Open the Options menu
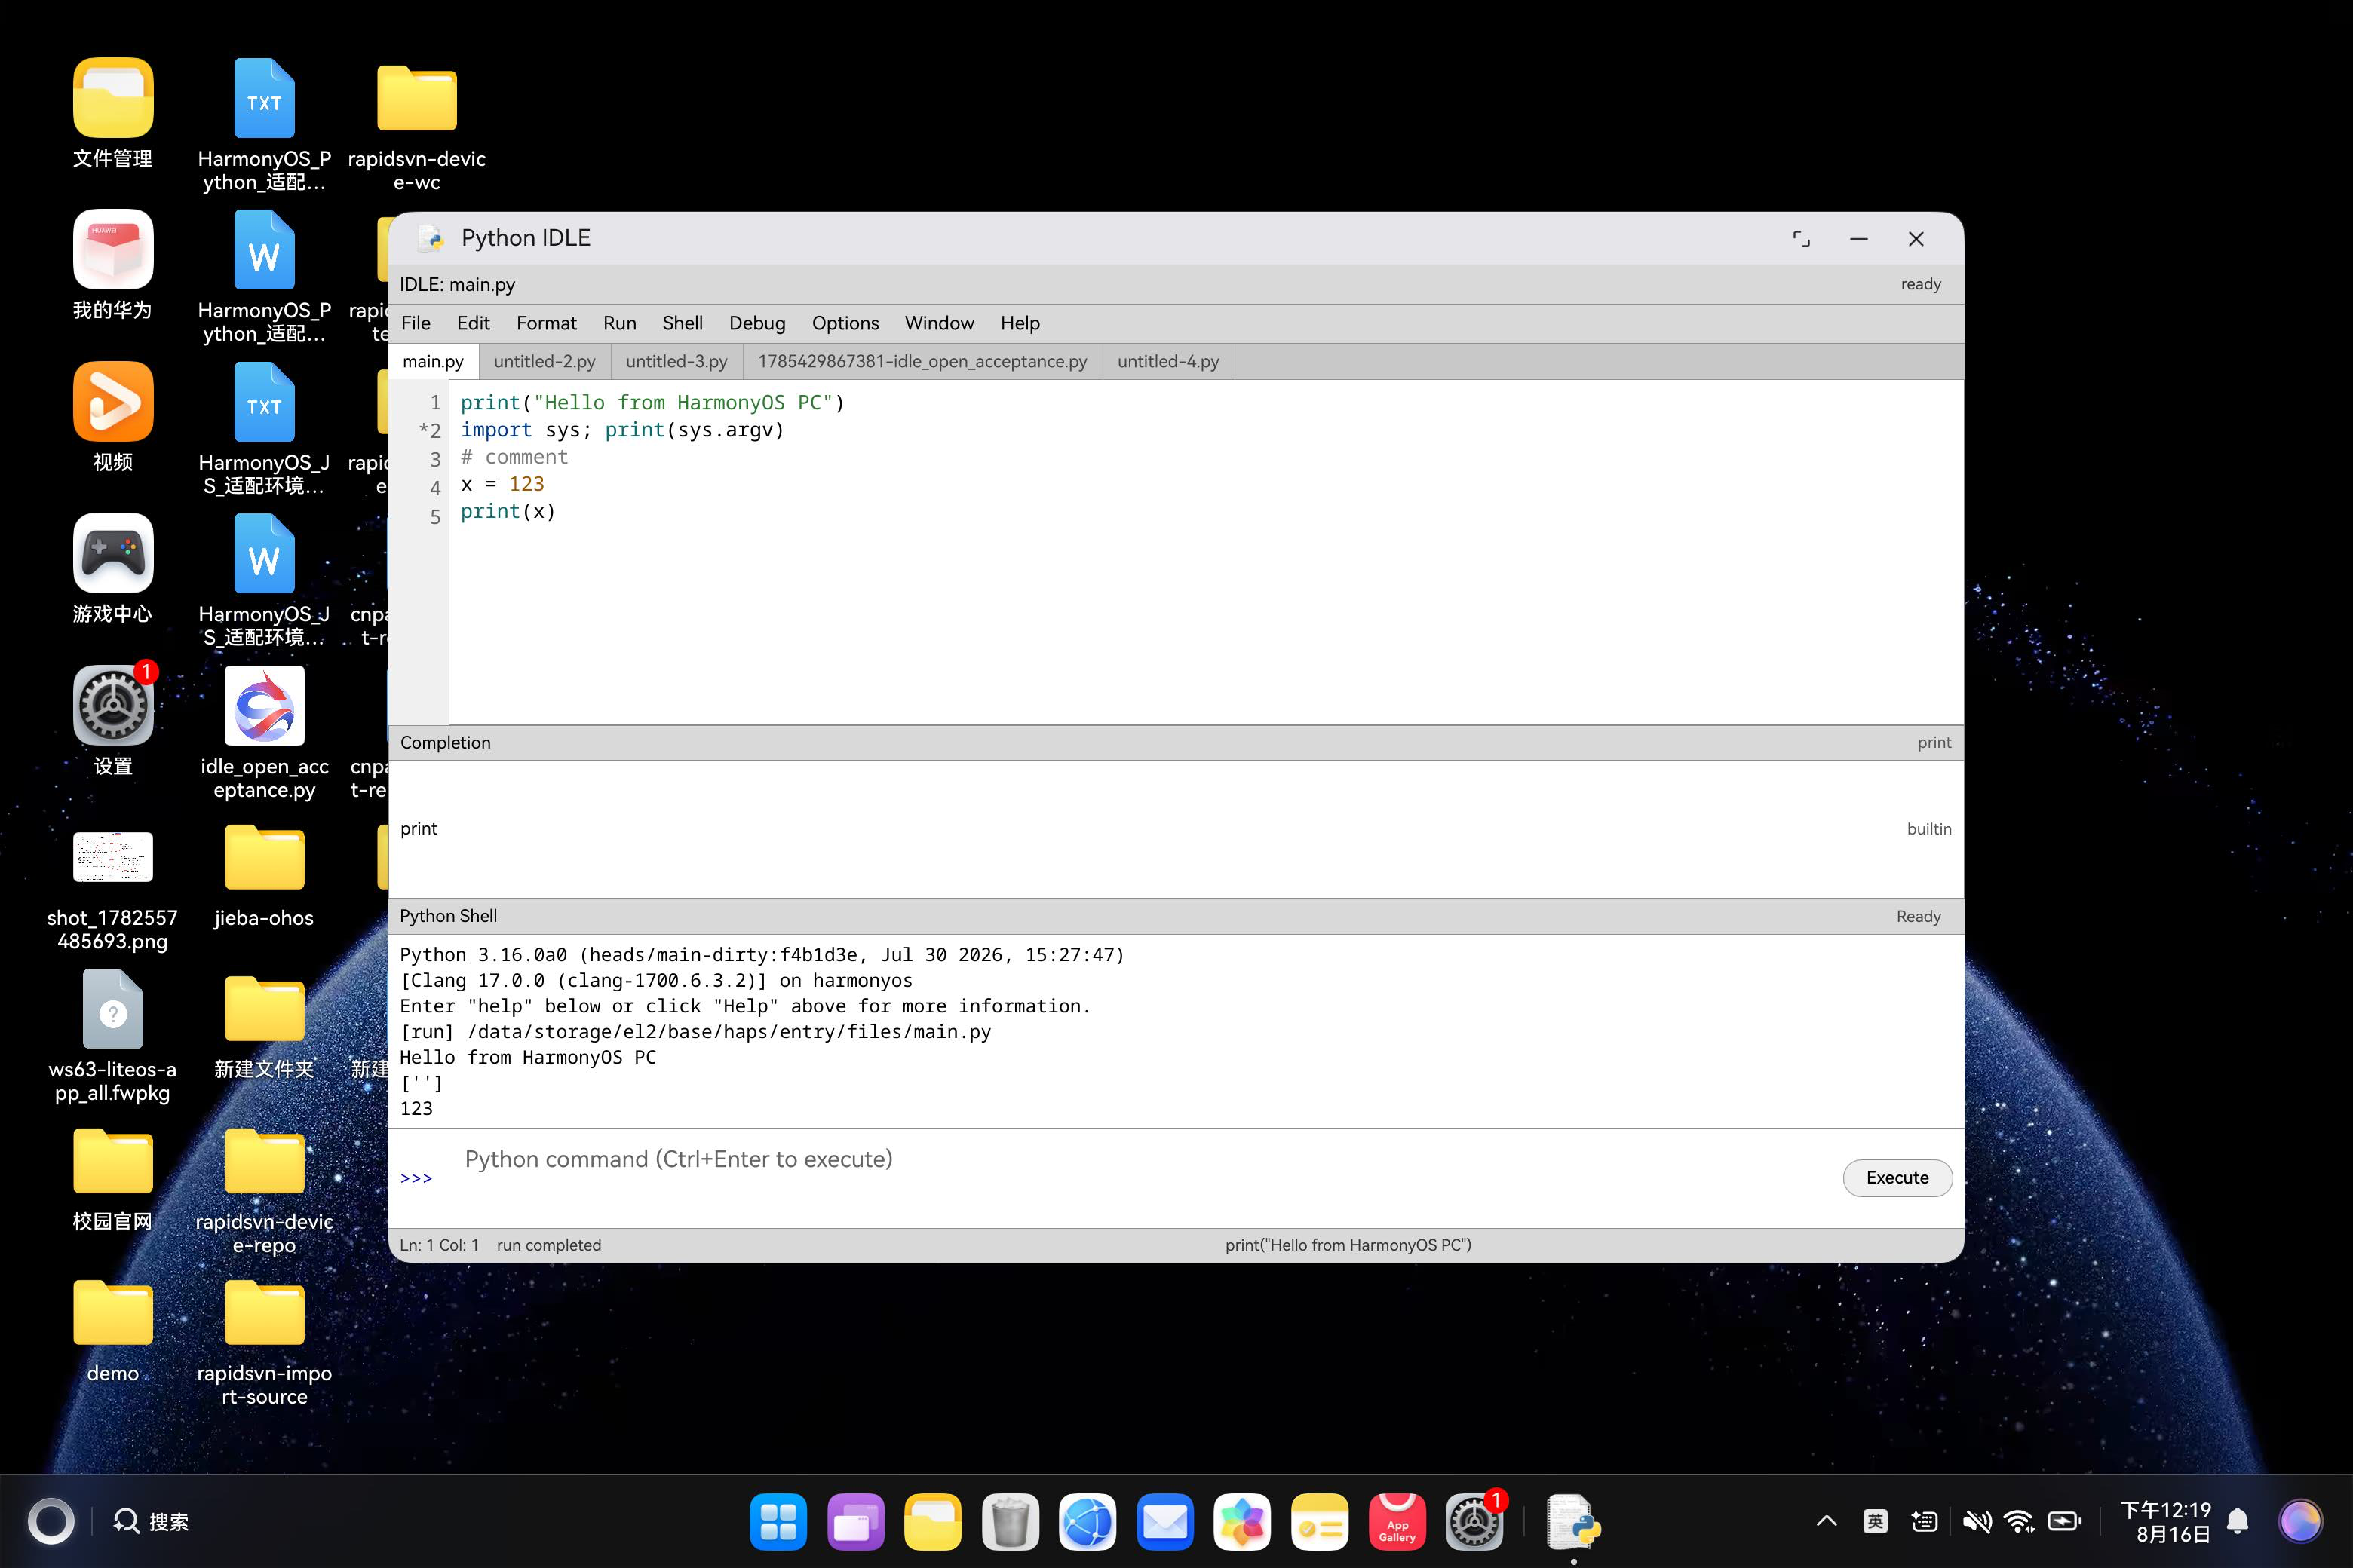Image resolution: width=2353 pixels, height=1568 pixels. click(845, 323)
